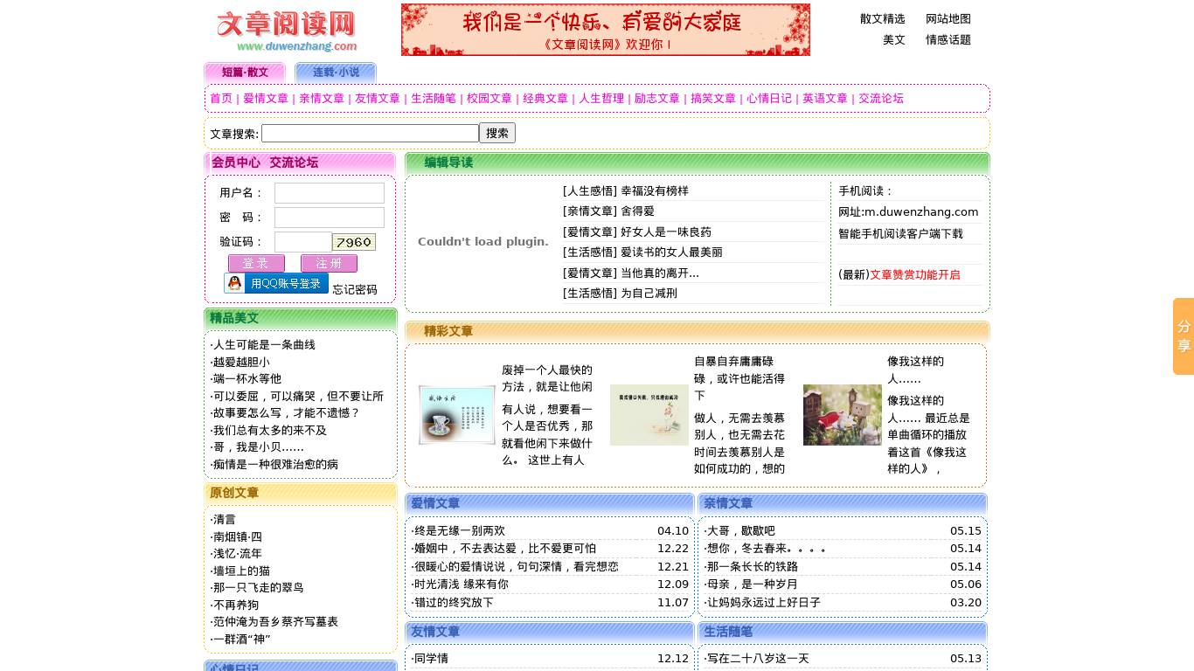The height and width of the screenshot is (671, 1194).
Task: Open 大哥，歇歇吧 under 亲情文章
Action: click(739, 530)
